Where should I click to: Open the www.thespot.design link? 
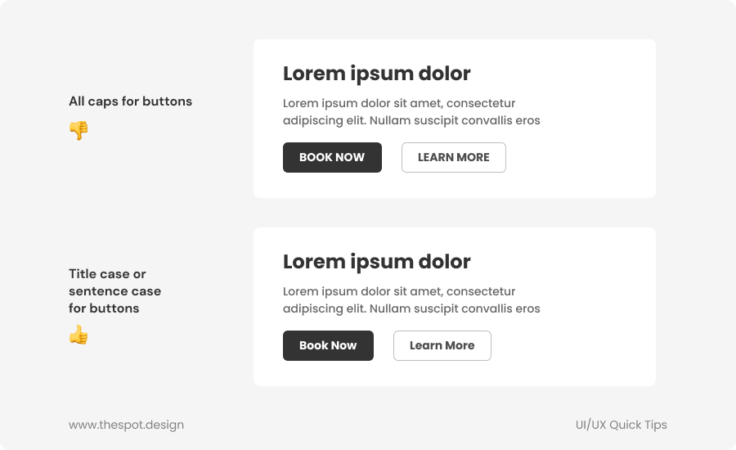tap(126, 425)
